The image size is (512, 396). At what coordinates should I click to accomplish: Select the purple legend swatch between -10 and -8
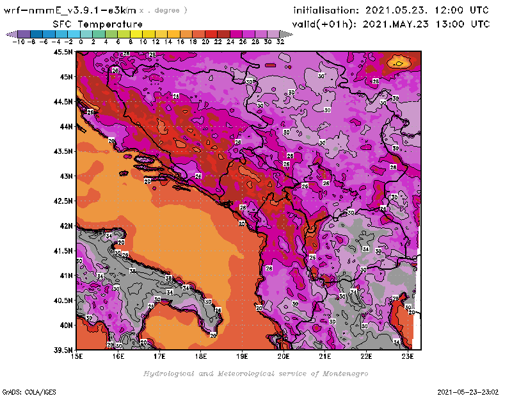[x=24, y=34]
